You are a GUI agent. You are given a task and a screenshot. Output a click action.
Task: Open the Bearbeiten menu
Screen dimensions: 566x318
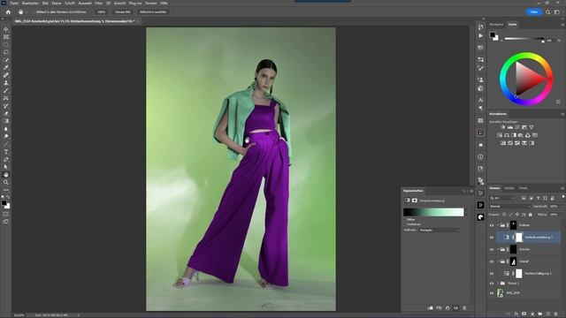30,3
